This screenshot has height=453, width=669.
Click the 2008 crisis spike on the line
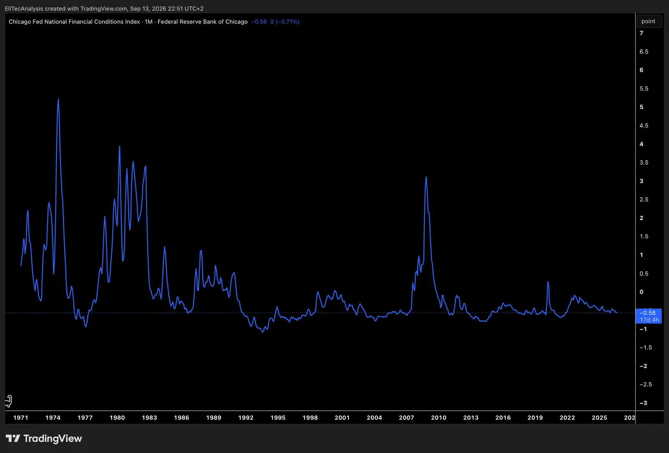pyautogui.click(x=426, y=177)
